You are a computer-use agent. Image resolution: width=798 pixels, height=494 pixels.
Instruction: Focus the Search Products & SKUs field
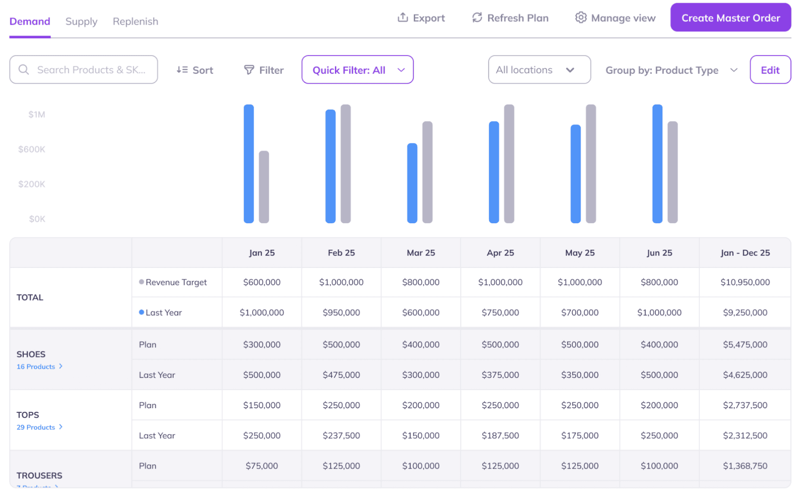pos(84,70)
